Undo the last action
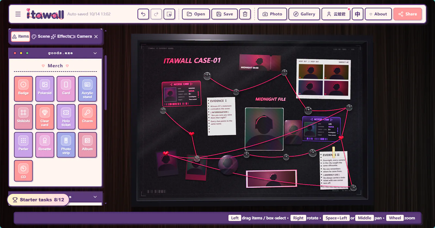 143,14
